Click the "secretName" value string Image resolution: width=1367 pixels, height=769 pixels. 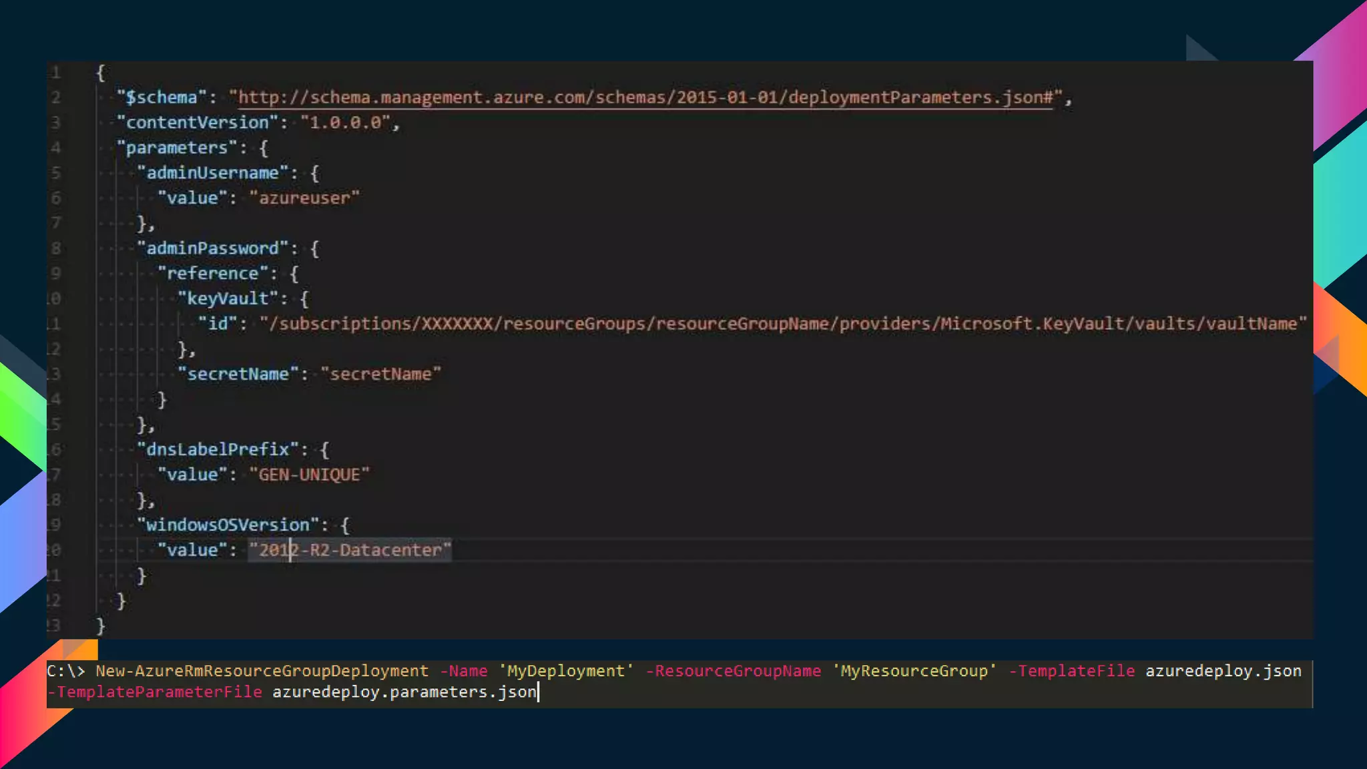(x=380, y=374)
